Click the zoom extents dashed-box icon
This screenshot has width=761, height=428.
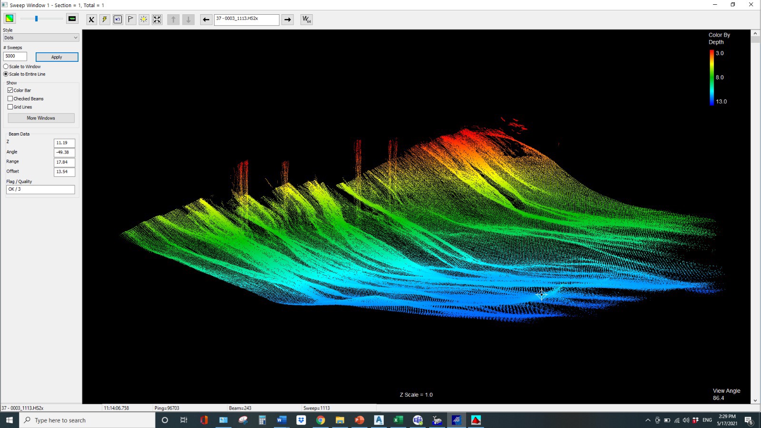tap(157, 19)
